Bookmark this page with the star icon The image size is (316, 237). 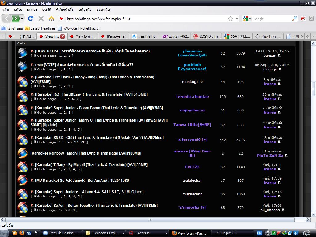230,19
